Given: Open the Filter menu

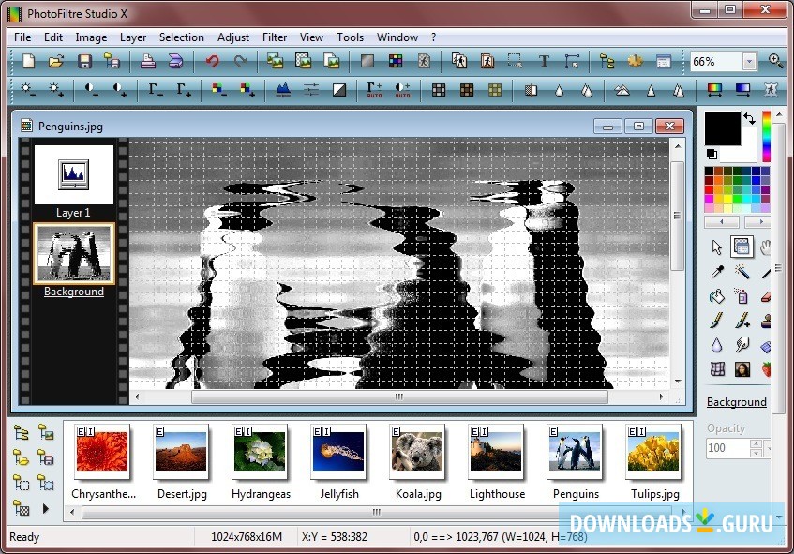Looking at the screenshot, I should coord(274,37).
